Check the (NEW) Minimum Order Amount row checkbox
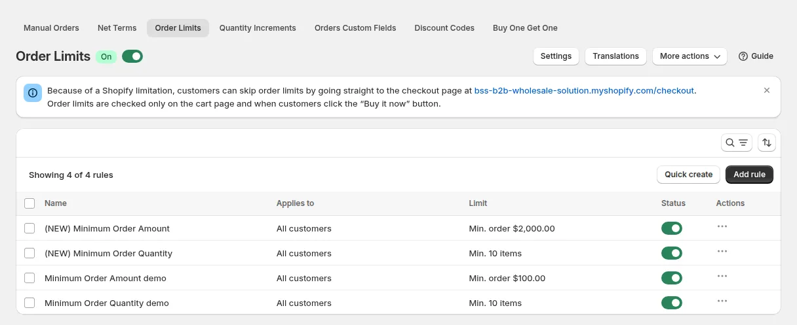Viewport: 797px width, 325px height. click(29, 228)
